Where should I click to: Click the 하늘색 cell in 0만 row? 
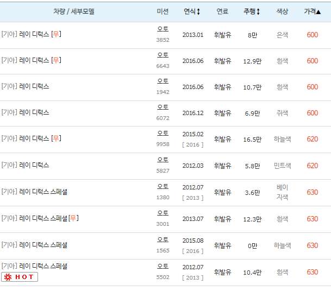pyautogui.click(x=282, y=245)
